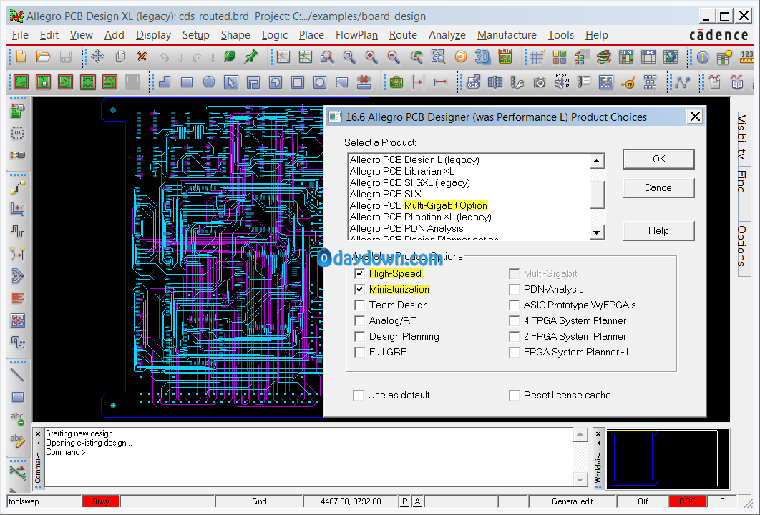Click the P button in status bar
The image size is (760, 515).
[405, 501]
